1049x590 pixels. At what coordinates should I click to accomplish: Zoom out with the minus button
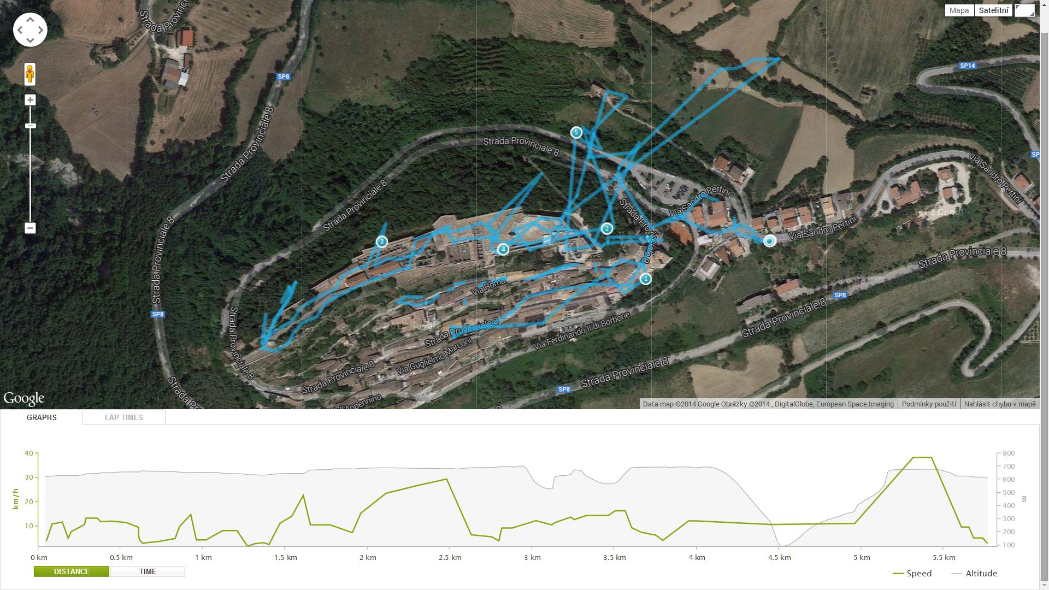[x=30, y=228]
